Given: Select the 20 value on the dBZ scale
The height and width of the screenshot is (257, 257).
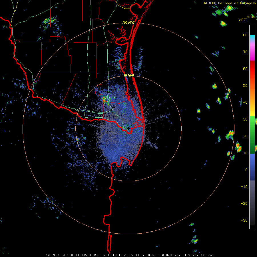Looking at the screenshot, I should pyautogui.click(x=245, y=136).
